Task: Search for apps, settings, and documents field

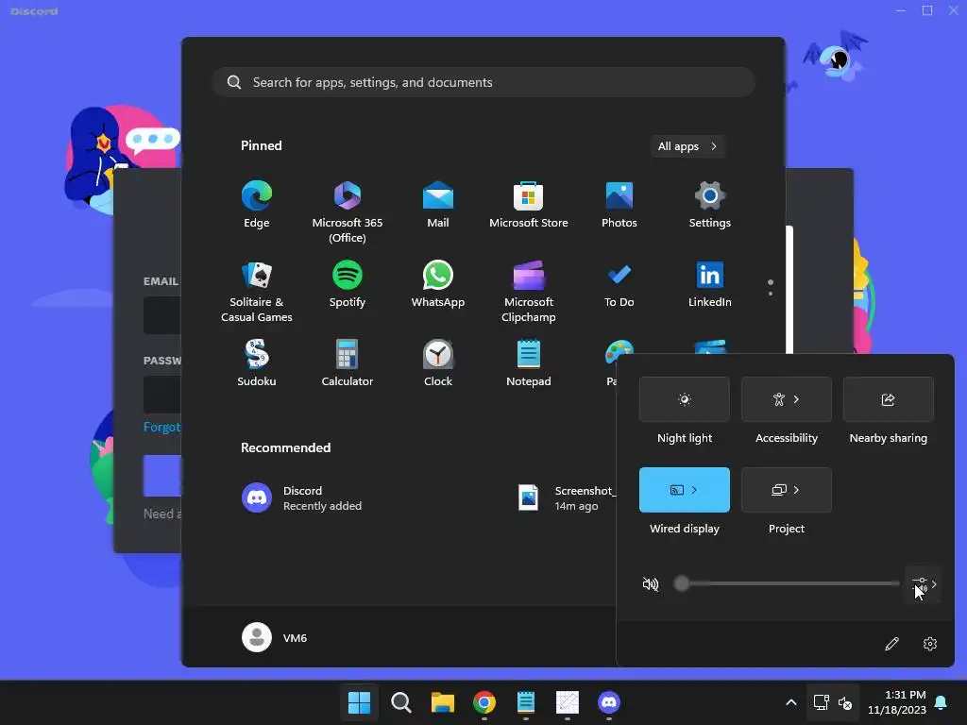Action: [483, 82]
